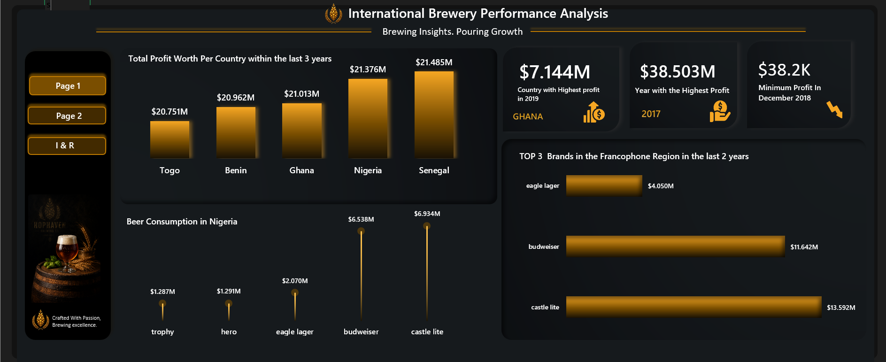Click the $21.013M data label
This screenshot has width=886, height=362.
click(x=301, y=94)
